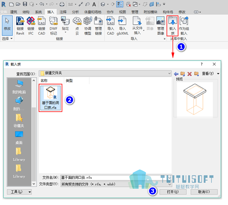This screenshot has width=228, height=205.
Task: Click the Cancel (取消) button
Action: click(x=204, y=192)
